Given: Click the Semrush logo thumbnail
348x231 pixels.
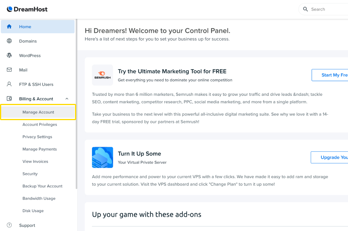Looking at the screenshot, I should pyautogui.click(x=102, y=75).
